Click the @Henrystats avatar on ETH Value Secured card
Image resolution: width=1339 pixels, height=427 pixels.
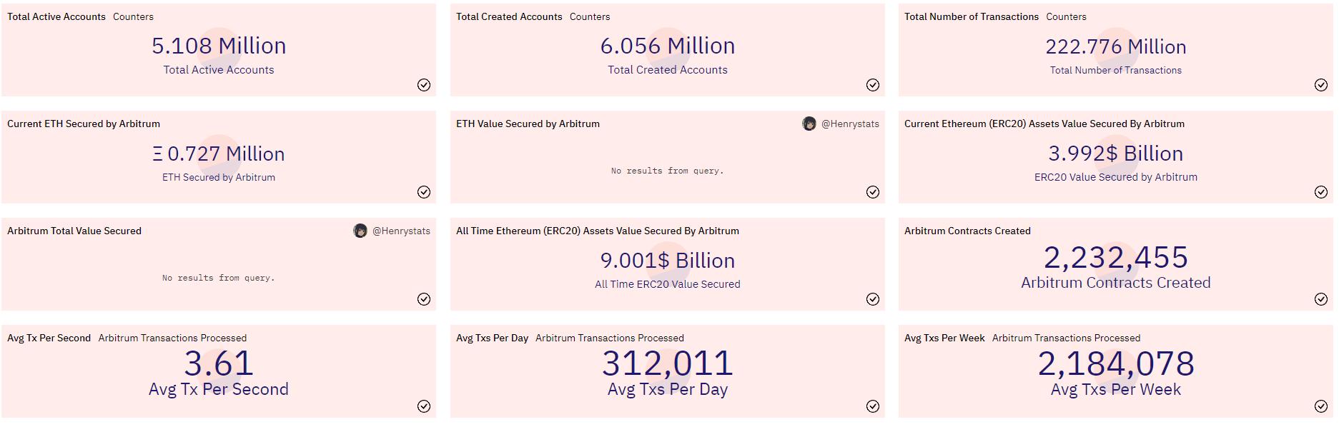(x=809, y=123)
